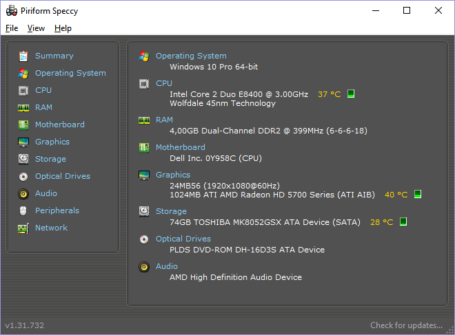The height and width of the screenshot is (335, 455).
Task: Click the Check for updates link
Action: tap(406, 325)
